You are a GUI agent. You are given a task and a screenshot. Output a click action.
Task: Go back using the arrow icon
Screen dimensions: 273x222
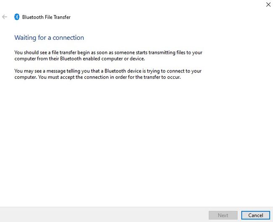coord(5,17)
